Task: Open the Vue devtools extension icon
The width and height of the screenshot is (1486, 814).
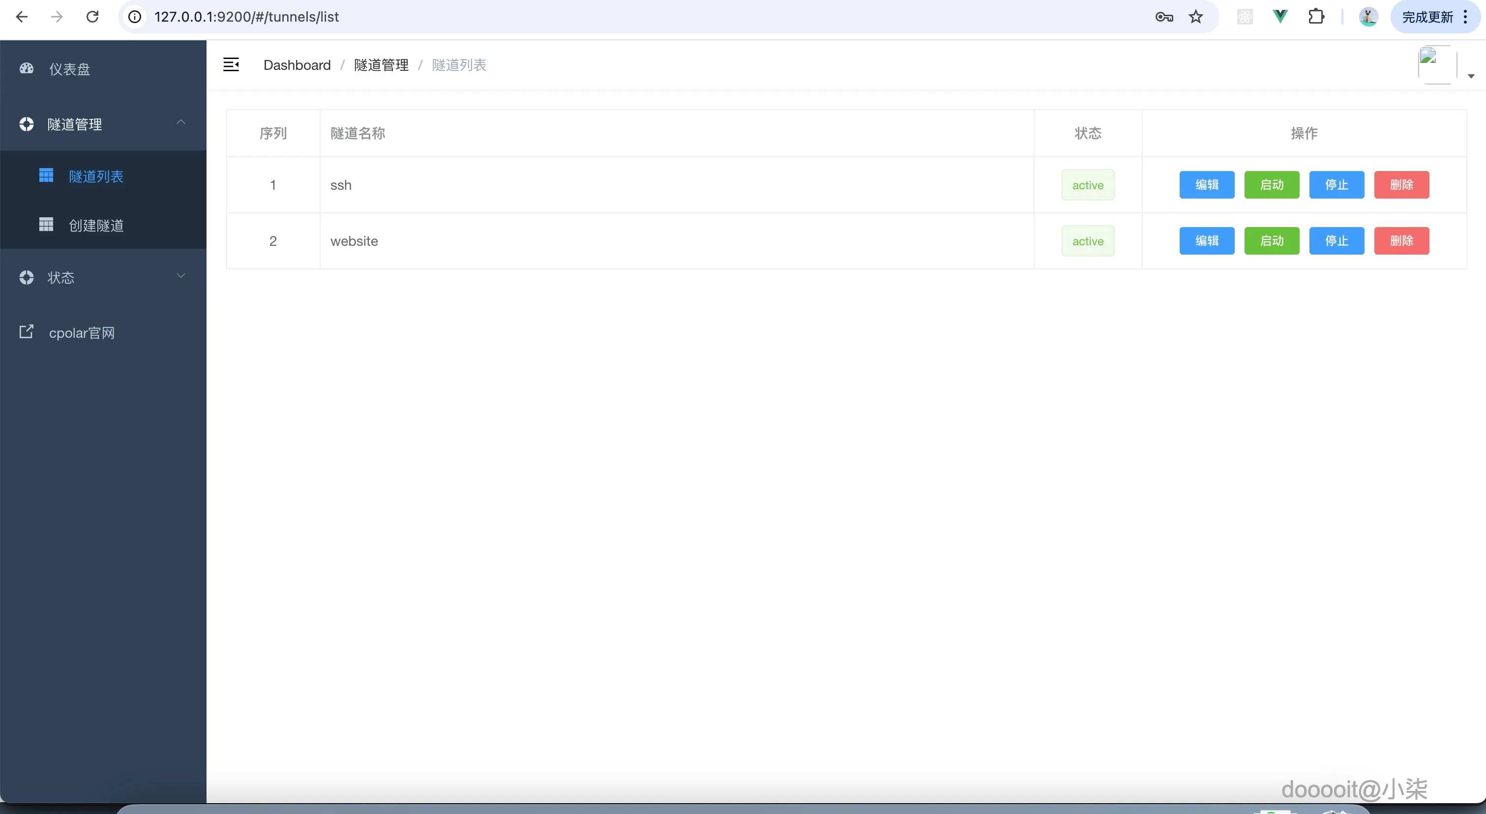Action: tap(1279, 17)
